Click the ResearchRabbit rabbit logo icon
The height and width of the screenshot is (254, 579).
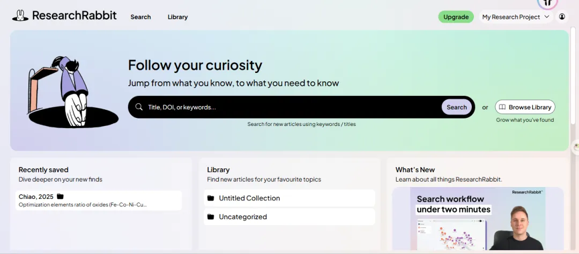coord(20,16)
